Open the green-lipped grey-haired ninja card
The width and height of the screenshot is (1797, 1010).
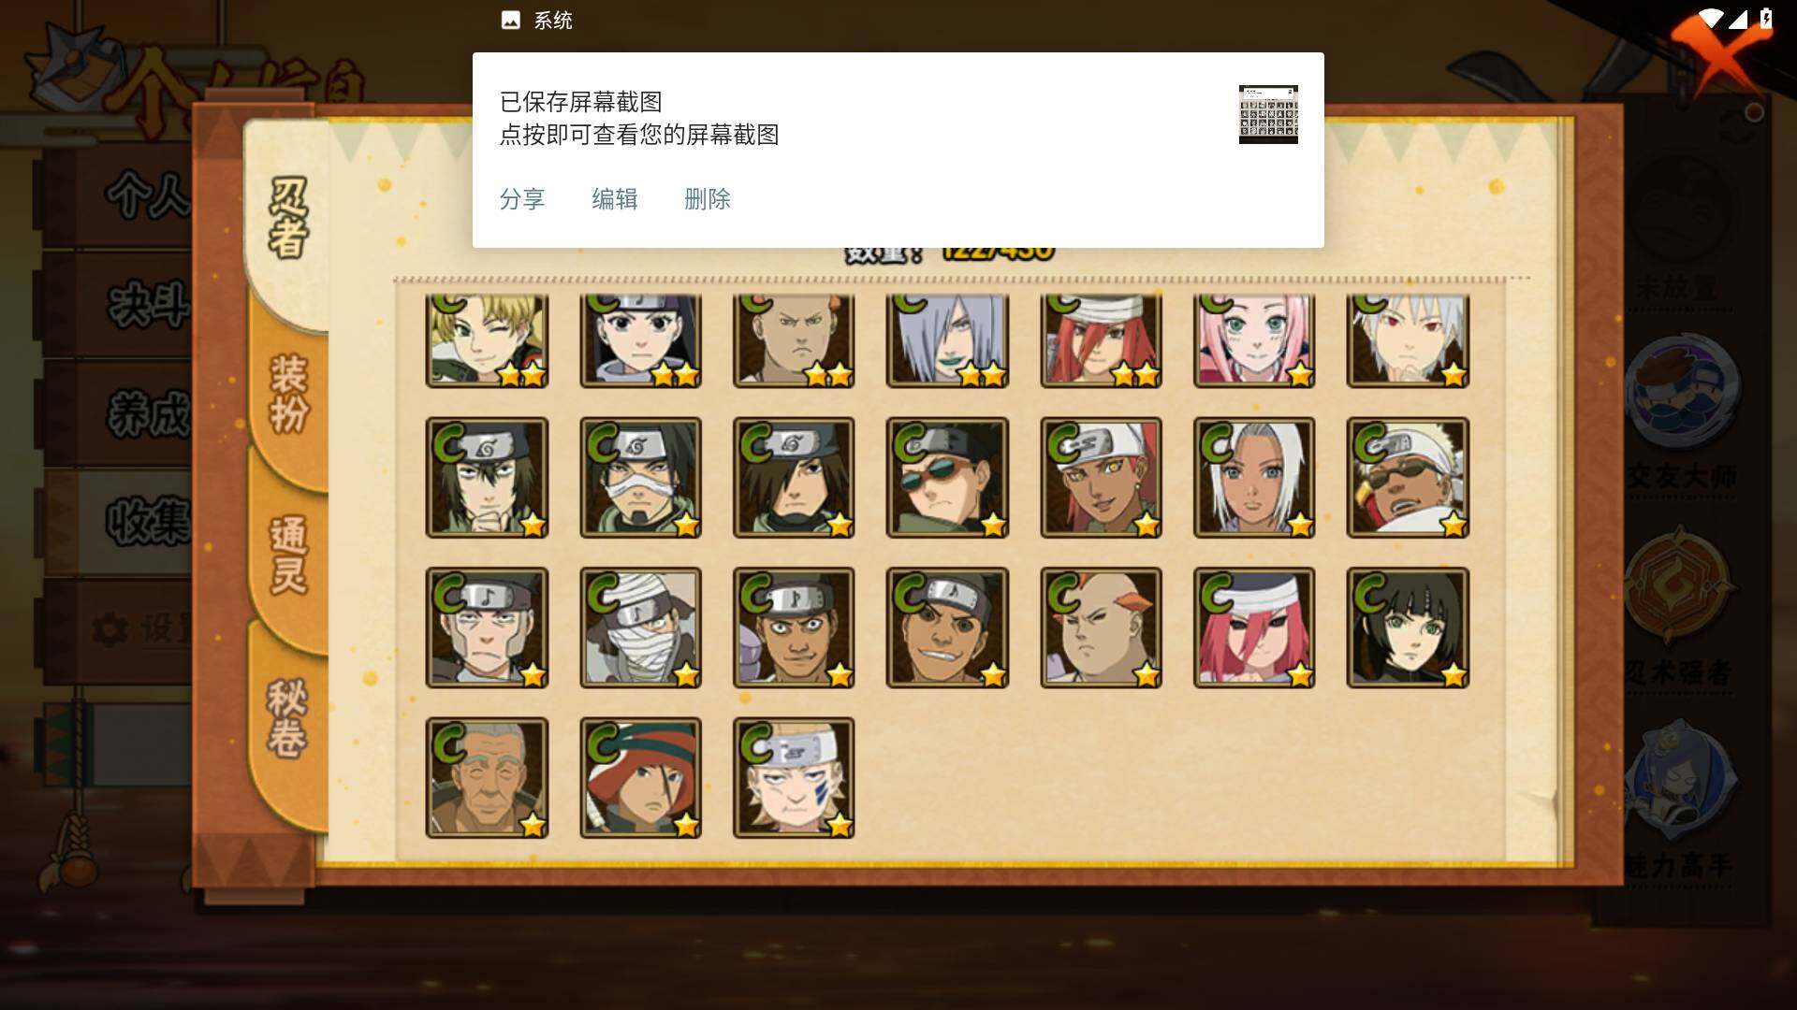tap(947, 340)
